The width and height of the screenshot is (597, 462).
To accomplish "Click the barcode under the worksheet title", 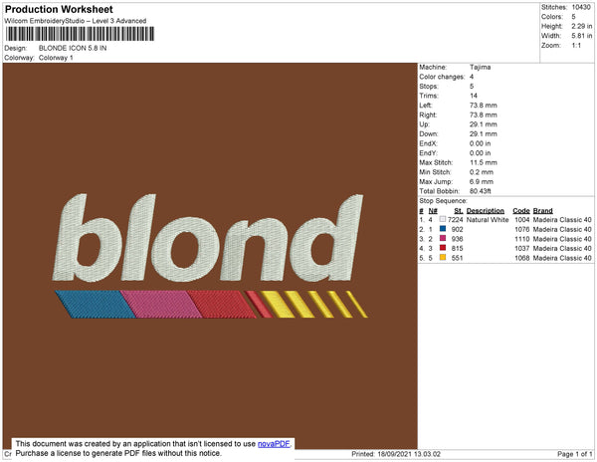I will coord(80,34).
